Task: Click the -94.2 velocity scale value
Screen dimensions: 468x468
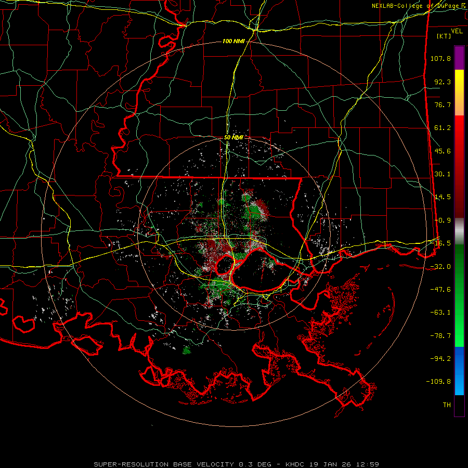Action: tap(440, 358)
